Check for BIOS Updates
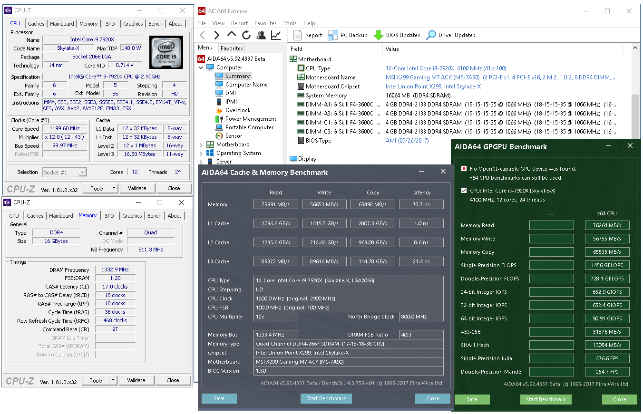643x414 pixels. pos(397,35)
